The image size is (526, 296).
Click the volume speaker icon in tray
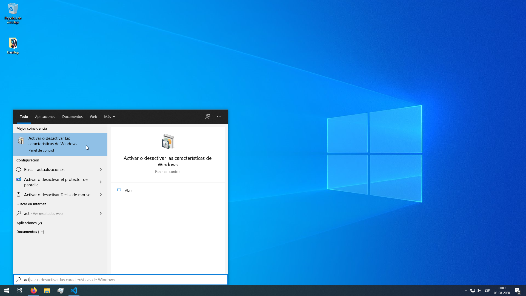click(x=479, y=291)
